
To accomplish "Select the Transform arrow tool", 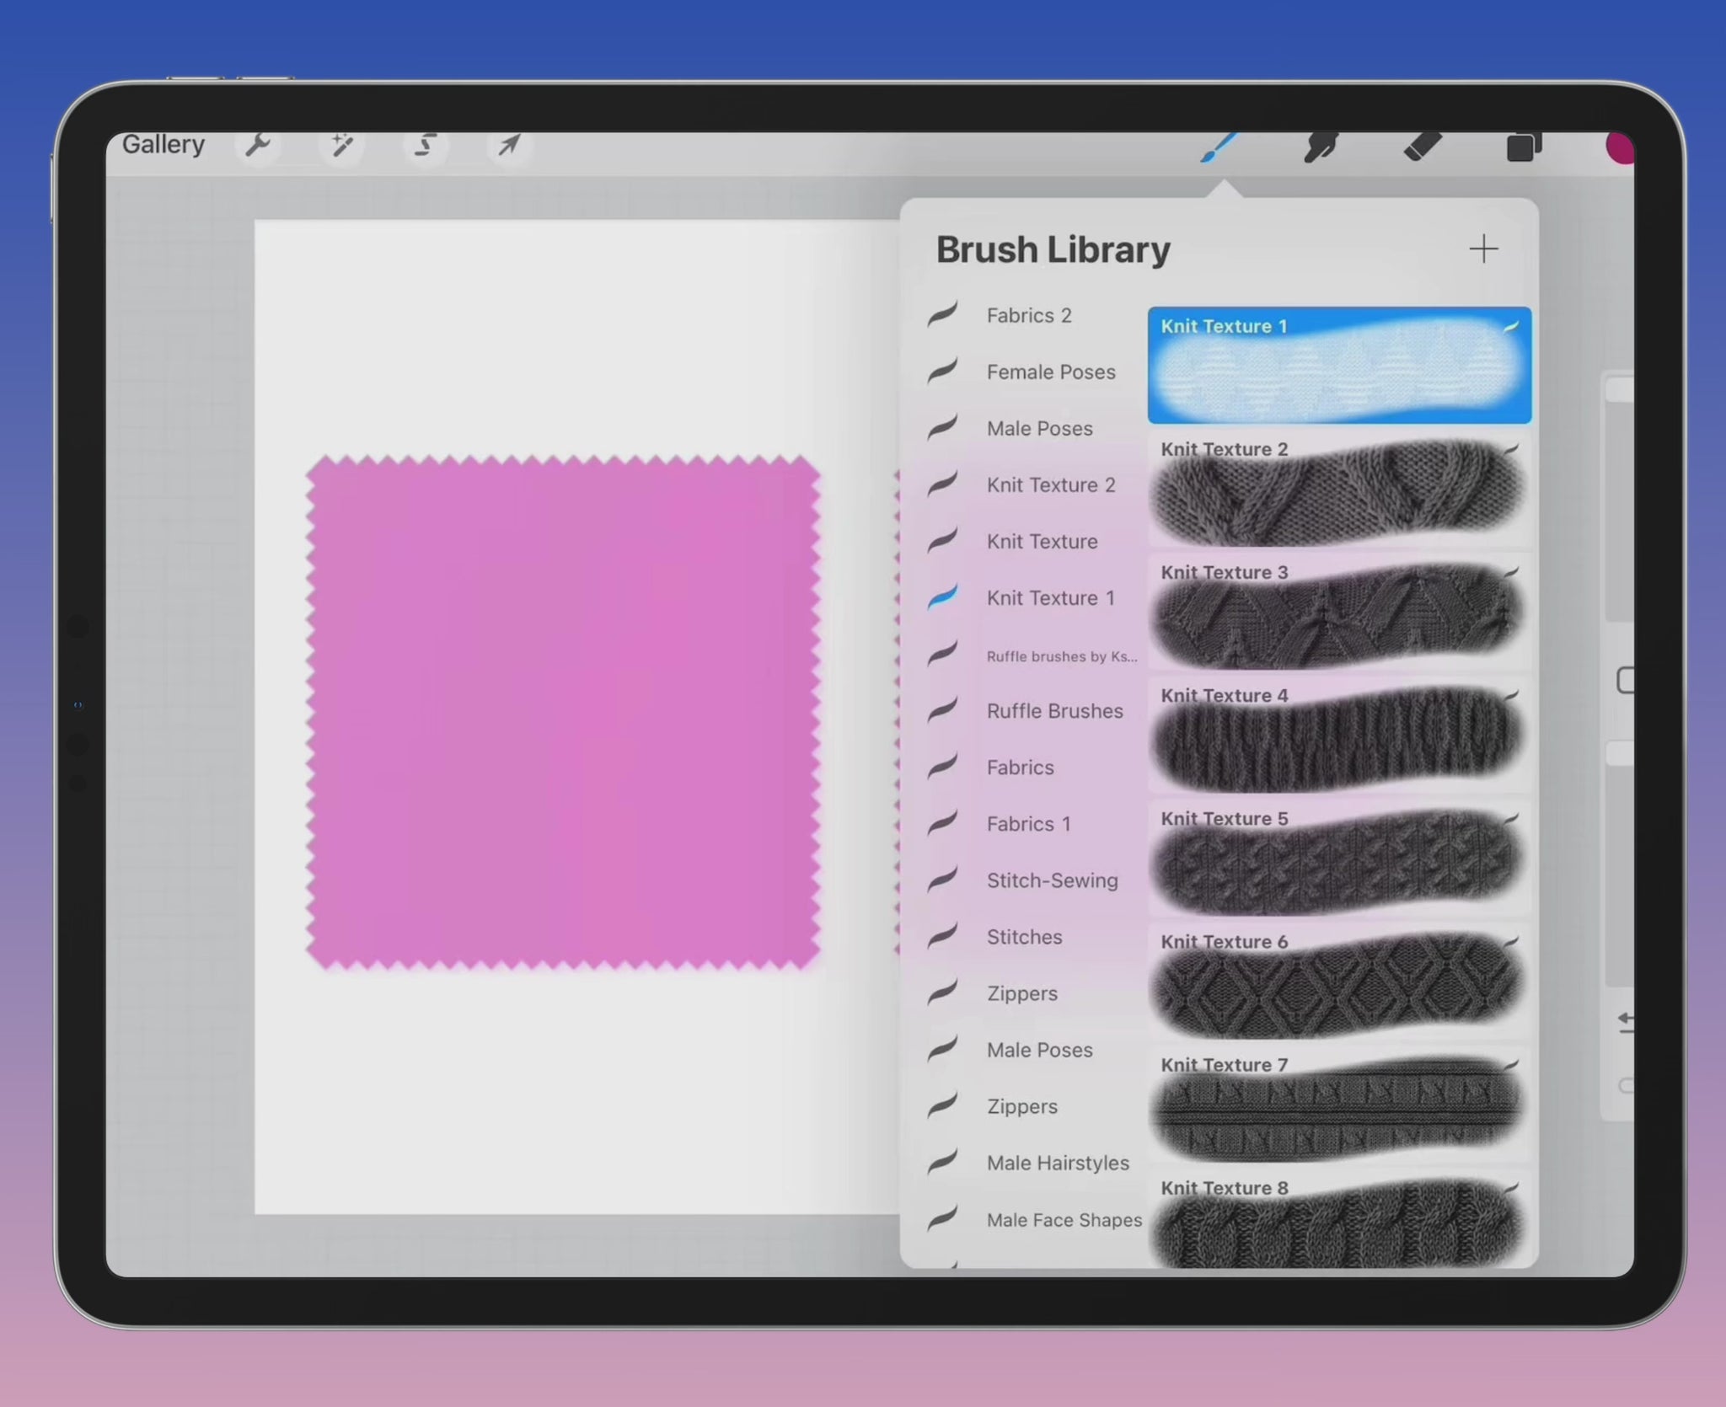I will [x=509, y=144].
